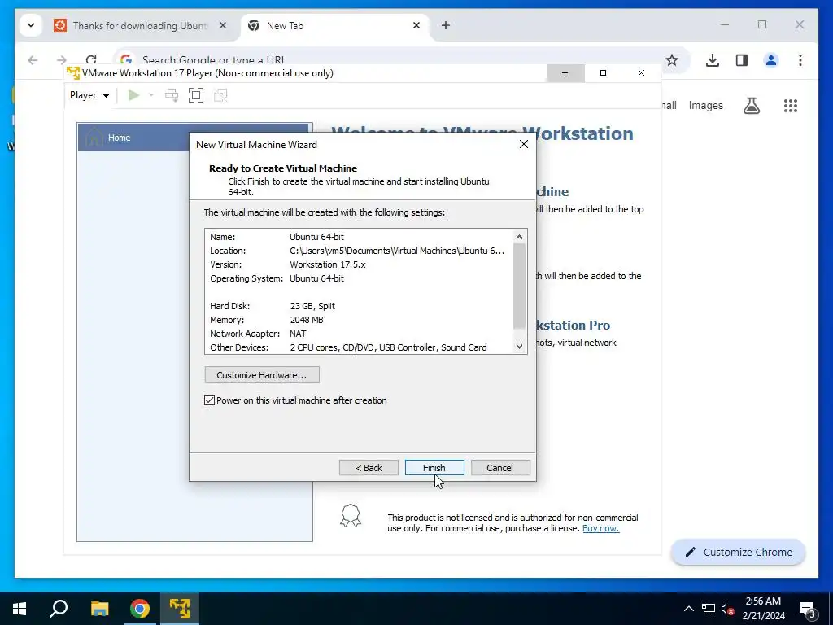Image resolution: width=833 pixels, height=625 pixels.
Task: Click the settings list scrollbar thumb
Action: (x=519, y=286)
